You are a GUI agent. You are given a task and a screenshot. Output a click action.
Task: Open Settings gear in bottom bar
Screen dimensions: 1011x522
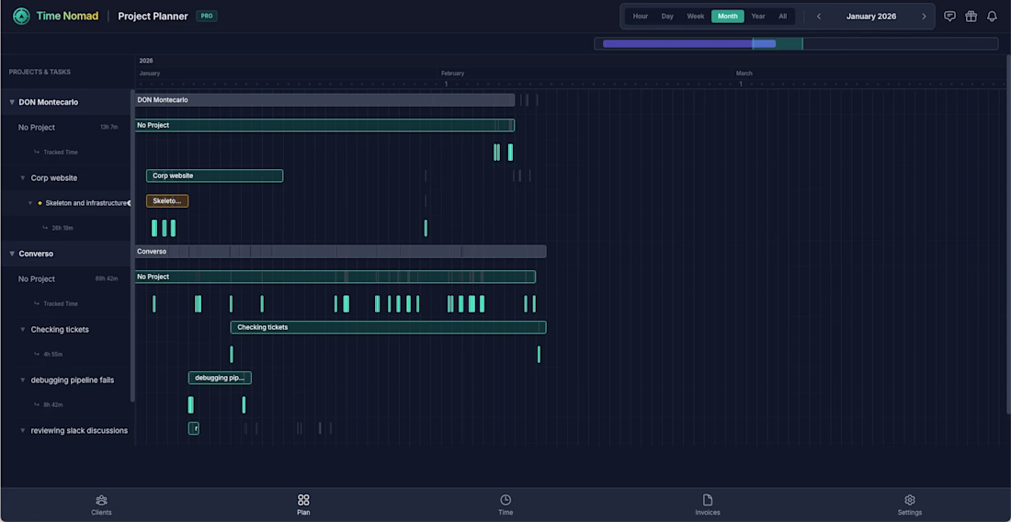point(909,505)
